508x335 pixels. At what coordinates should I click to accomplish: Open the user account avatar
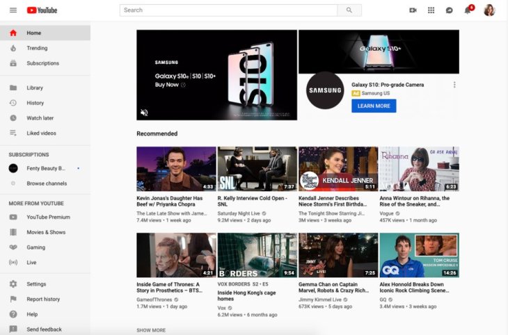489,10
